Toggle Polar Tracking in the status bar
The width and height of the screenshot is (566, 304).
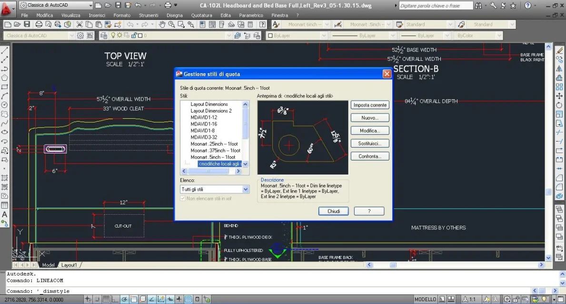point(125,299)
